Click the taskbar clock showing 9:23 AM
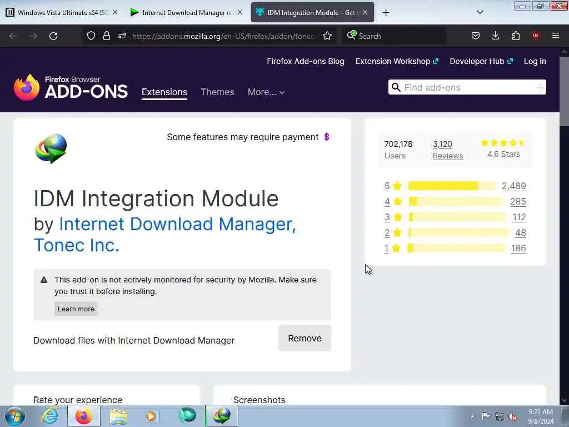This screenshot has width=569, height=427. coord(540,416)
